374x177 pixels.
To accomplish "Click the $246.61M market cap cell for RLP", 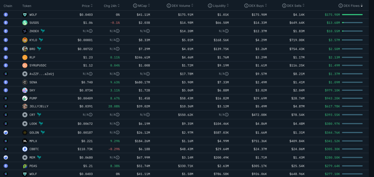I will (142, 57).
